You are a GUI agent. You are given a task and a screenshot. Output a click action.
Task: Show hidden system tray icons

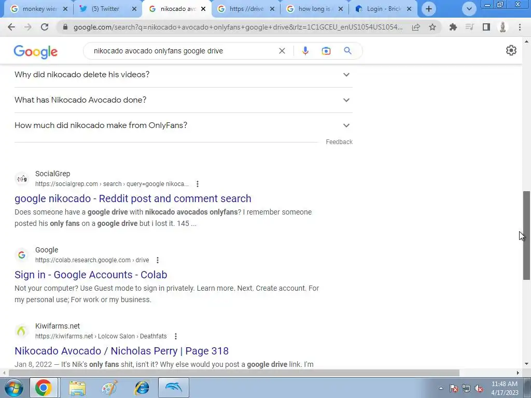coord(441,389)
